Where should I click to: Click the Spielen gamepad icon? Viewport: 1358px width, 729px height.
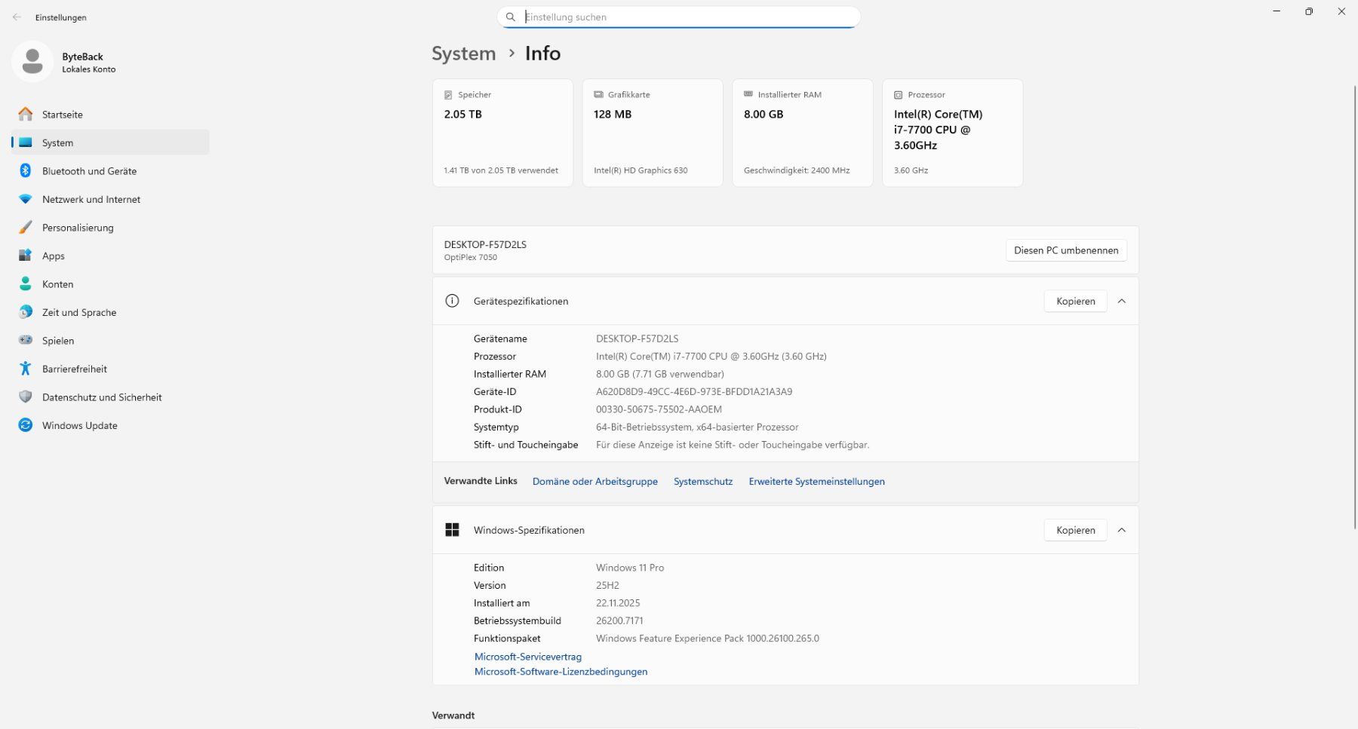(x=26, y=341)
